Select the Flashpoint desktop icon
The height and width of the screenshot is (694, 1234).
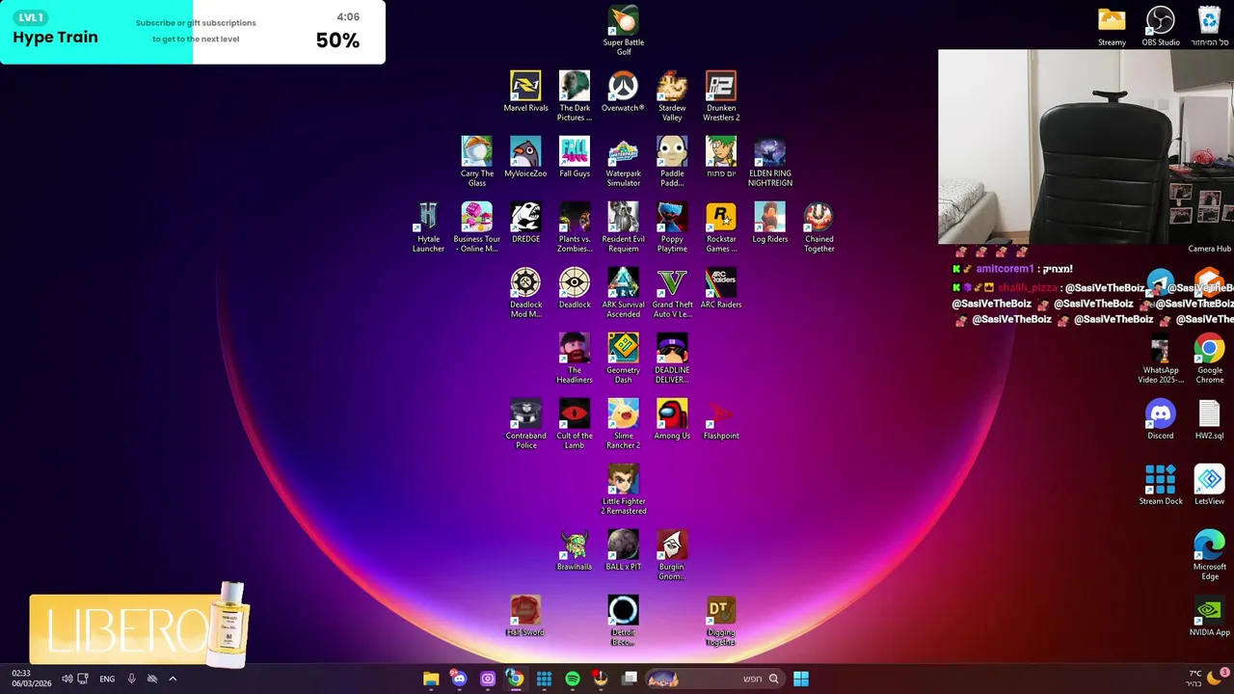coord(721,419)
